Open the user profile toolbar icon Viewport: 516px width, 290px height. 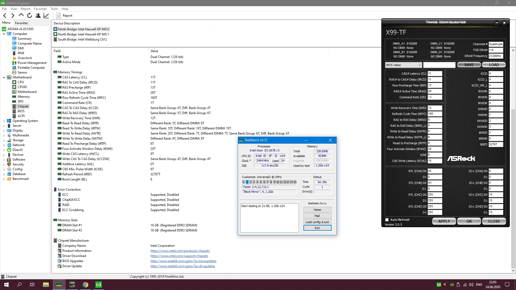tap(38, 16)
